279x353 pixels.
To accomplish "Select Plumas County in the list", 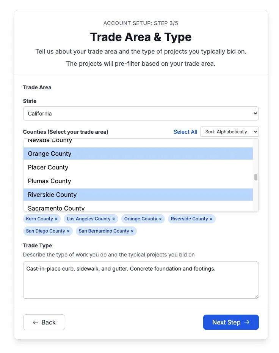I will pos(138,181).
